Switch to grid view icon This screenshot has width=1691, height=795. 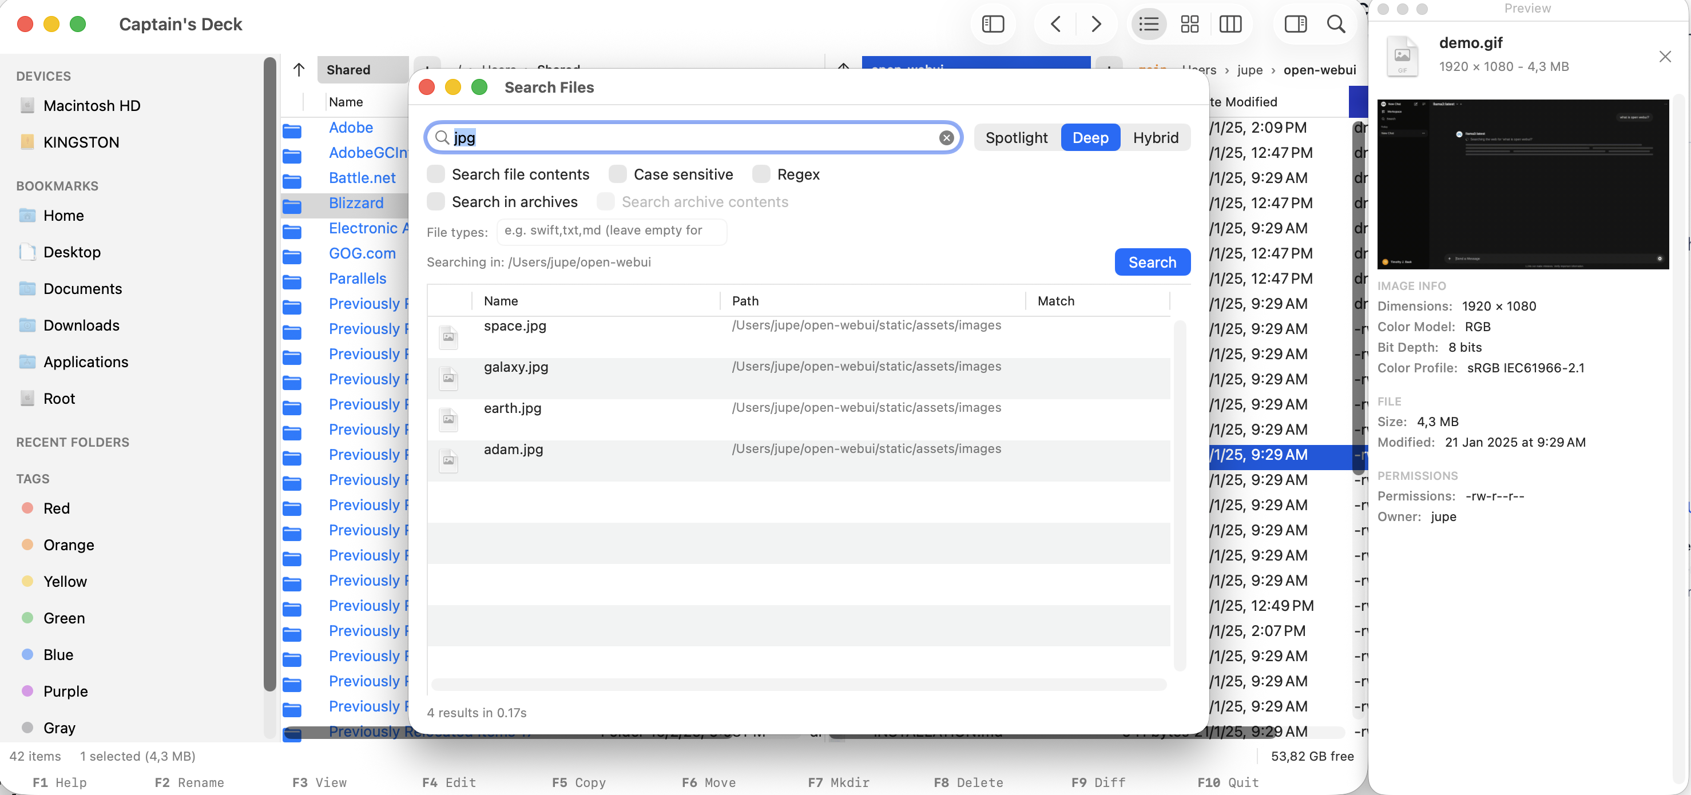pyautogui.click(x=1189, y=24)
